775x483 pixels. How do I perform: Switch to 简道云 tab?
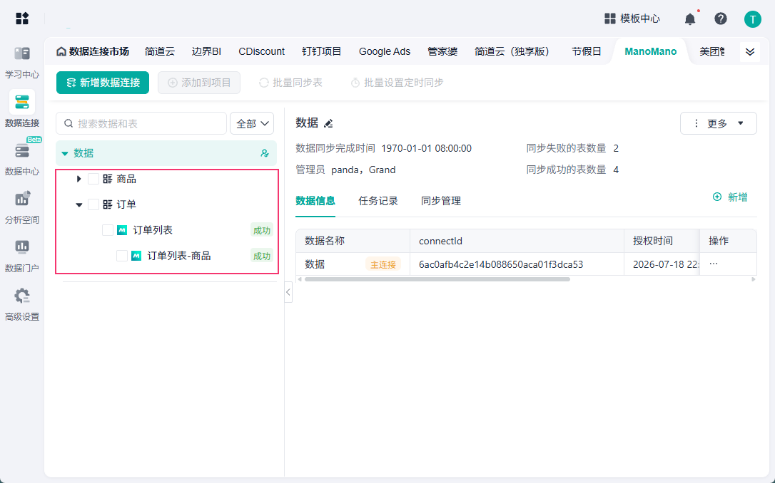160,51
